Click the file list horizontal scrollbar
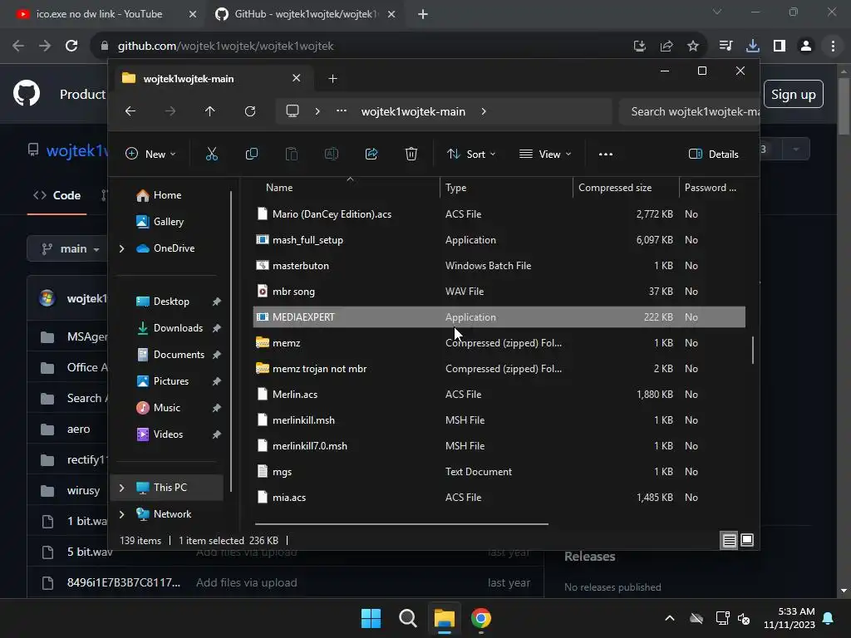The height and width of the screenshot is (638, 851). (401, 524)
